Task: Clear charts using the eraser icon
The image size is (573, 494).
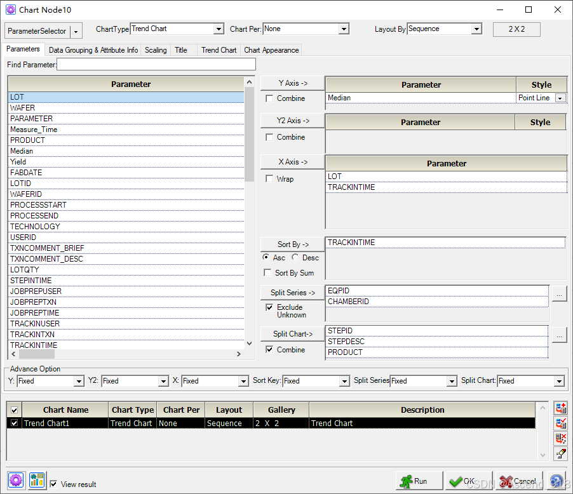Action: tap(561, 454)
